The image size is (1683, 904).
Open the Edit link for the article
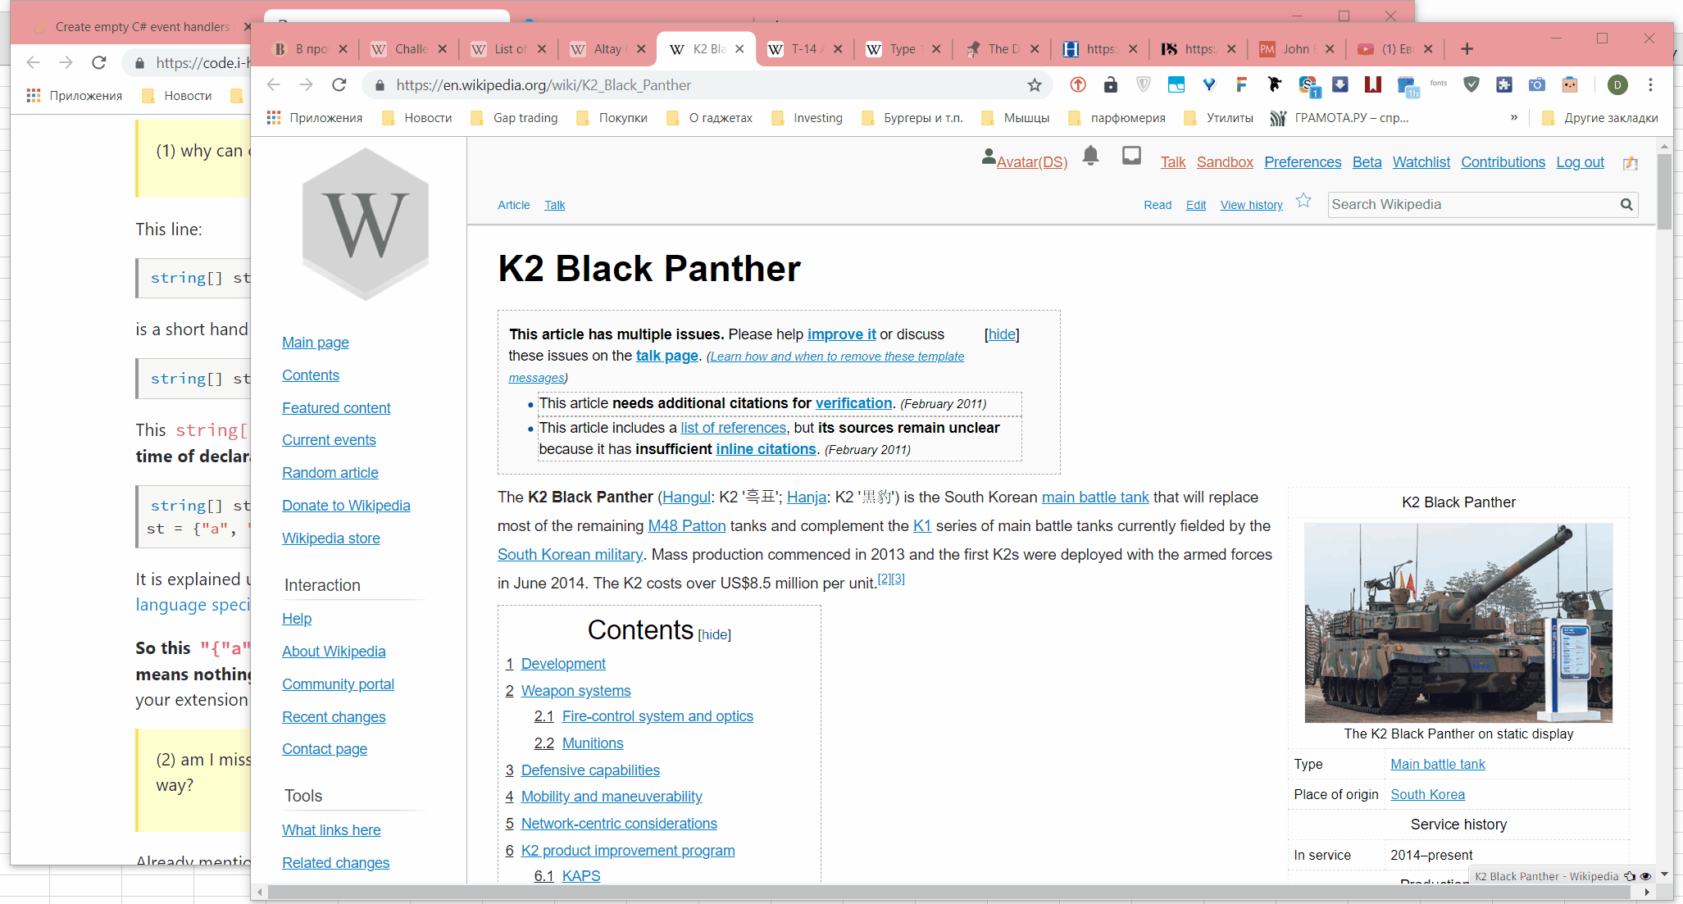click(1195, 205)
